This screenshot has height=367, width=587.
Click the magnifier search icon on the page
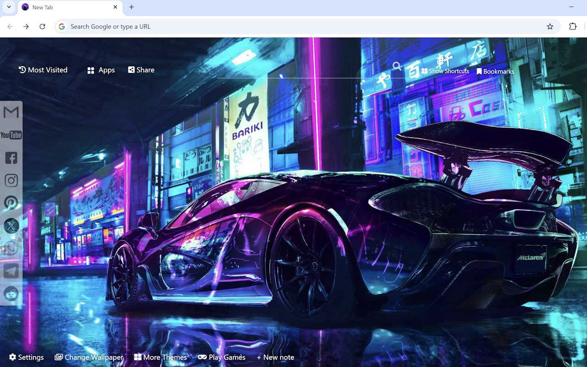[x=397, y=67]
